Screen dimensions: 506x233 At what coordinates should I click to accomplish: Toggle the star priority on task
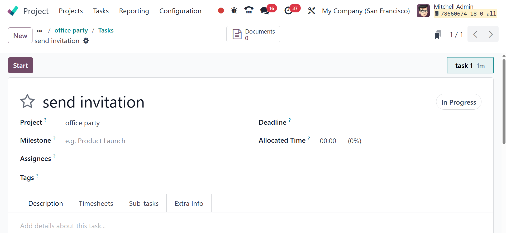27,101
